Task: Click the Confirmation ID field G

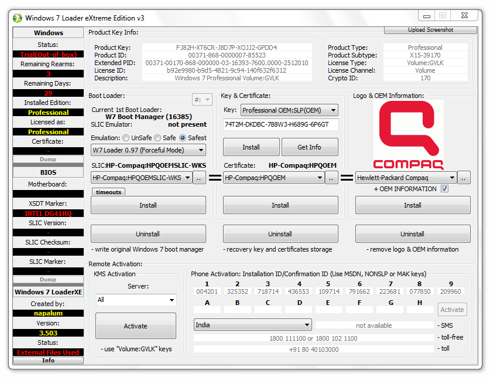Action: [390, 310]
